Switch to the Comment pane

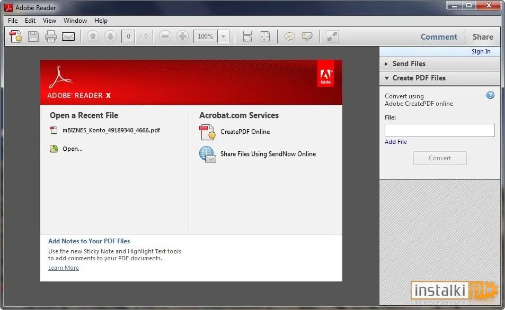(x=439, y=37)
